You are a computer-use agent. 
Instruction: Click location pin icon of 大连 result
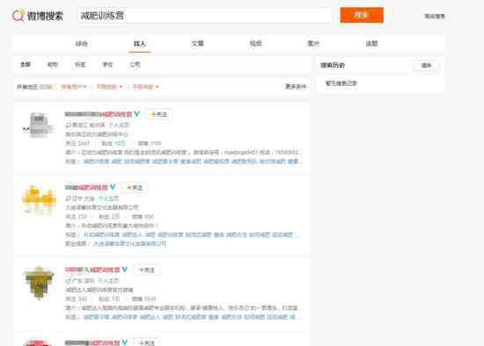point(68,198)
